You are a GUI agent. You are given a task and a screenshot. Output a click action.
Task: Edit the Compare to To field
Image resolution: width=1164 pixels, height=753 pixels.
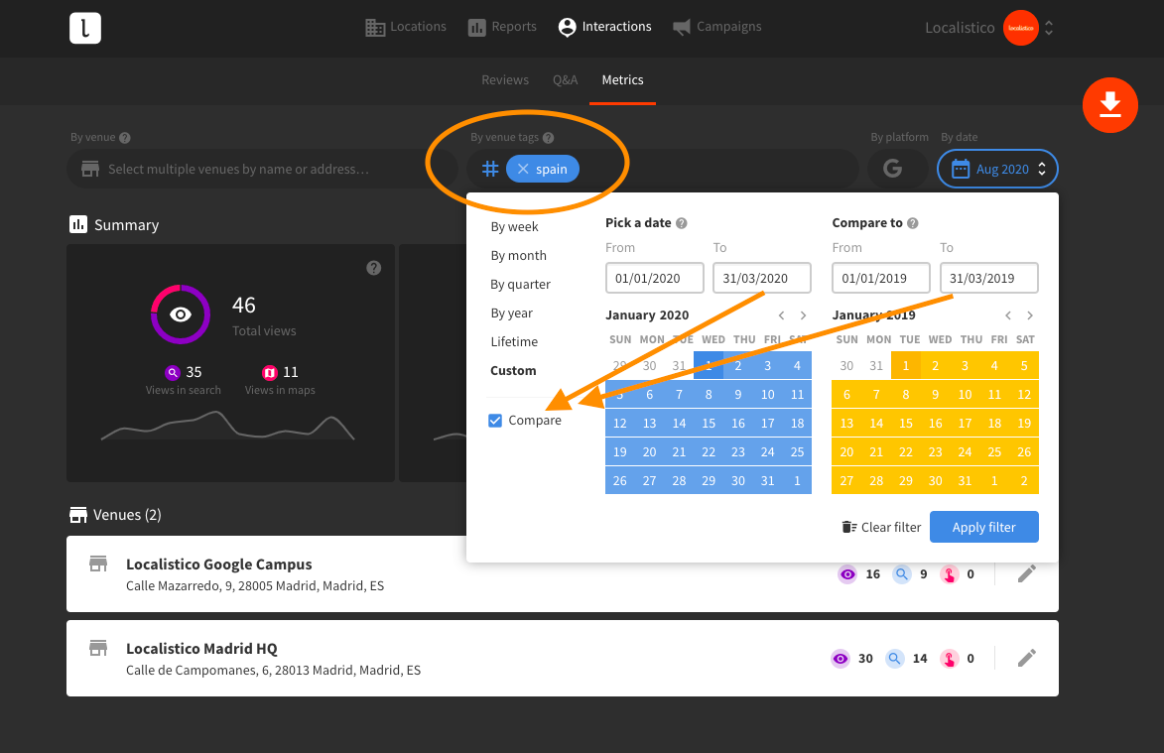point(988,278)
